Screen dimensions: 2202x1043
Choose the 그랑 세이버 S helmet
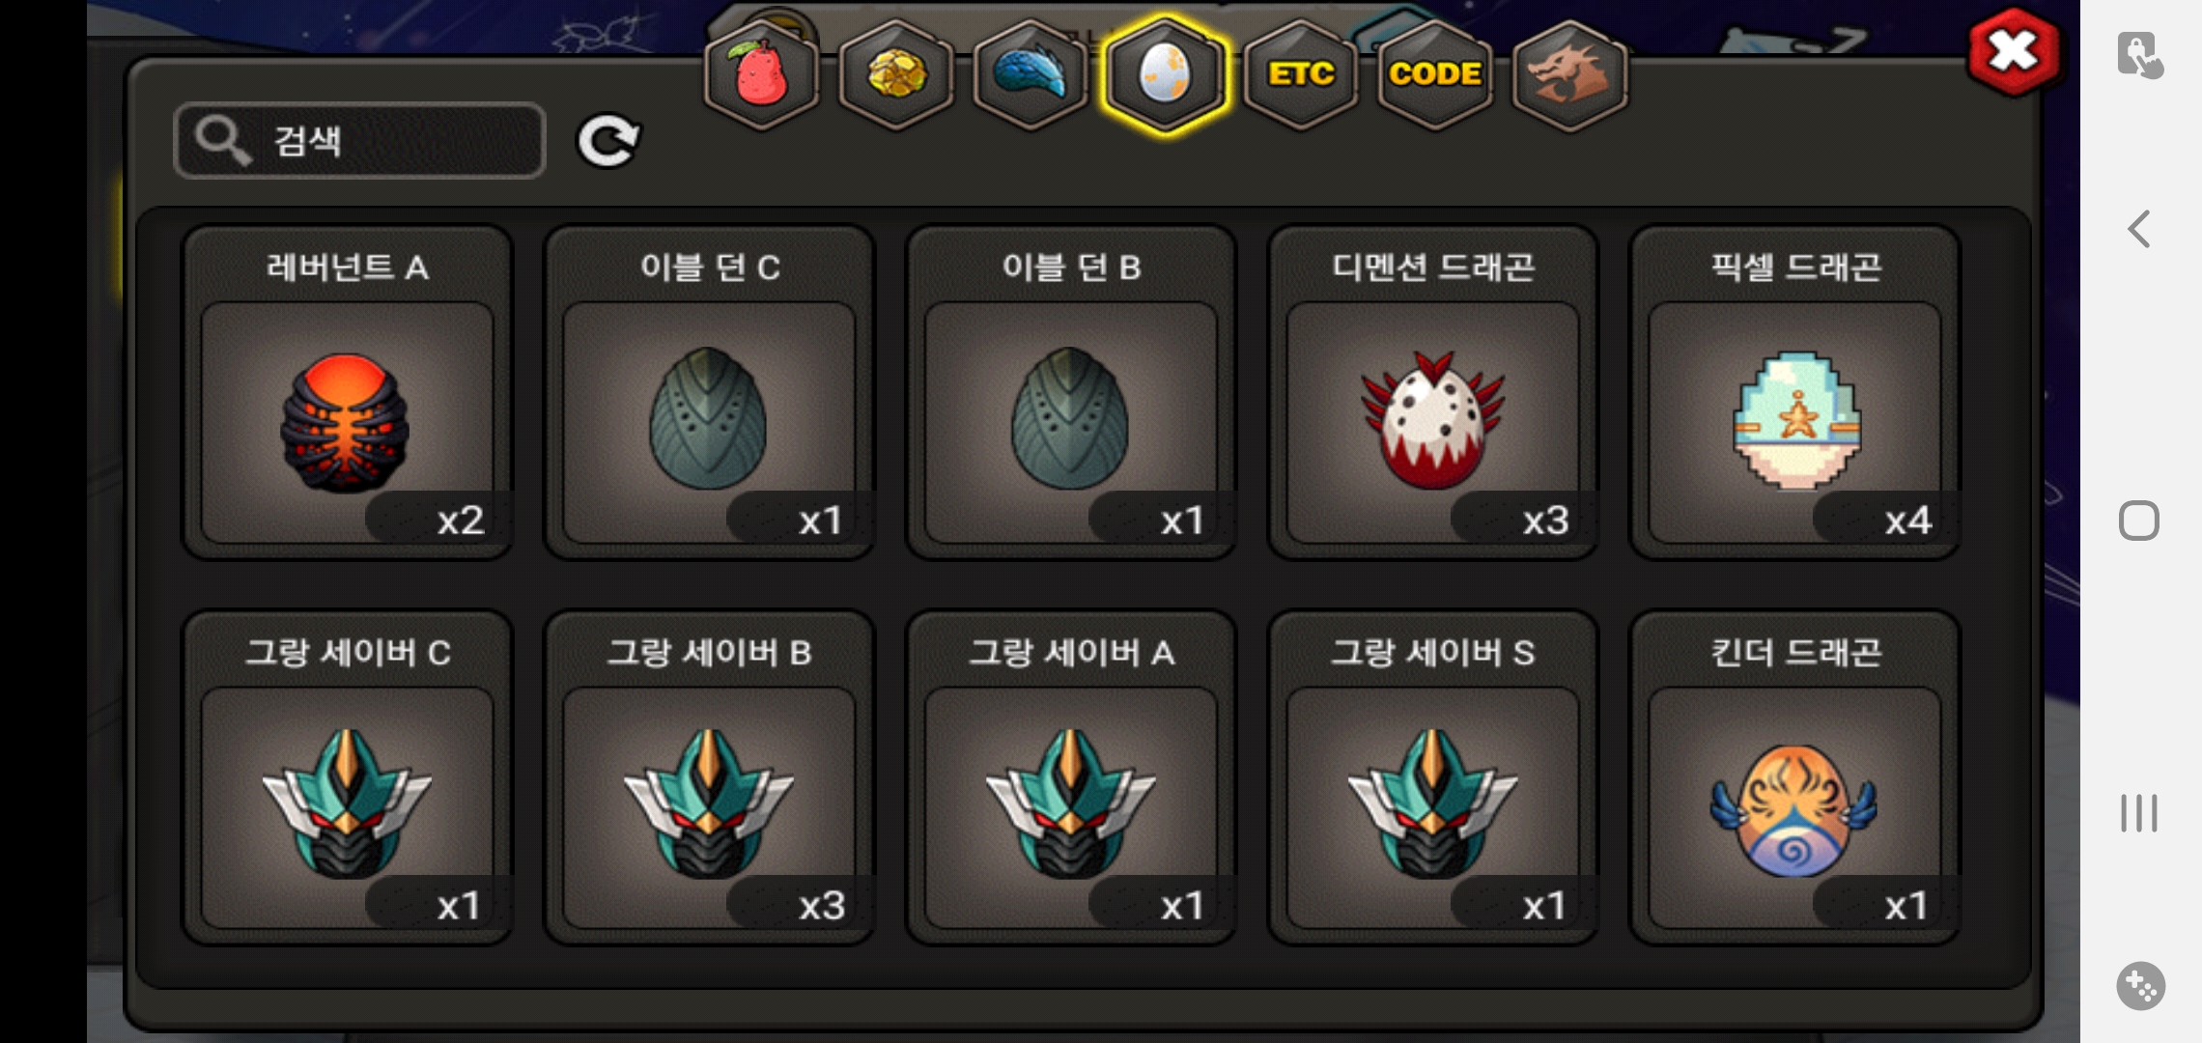[1433, 777]
